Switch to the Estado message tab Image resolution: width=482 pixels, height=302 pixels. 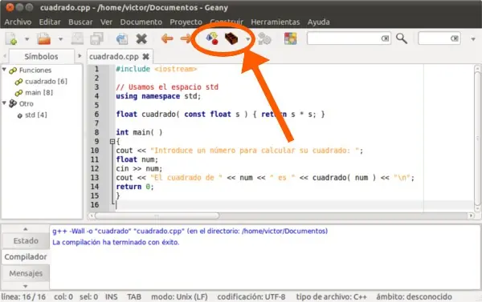coord(26,241)
